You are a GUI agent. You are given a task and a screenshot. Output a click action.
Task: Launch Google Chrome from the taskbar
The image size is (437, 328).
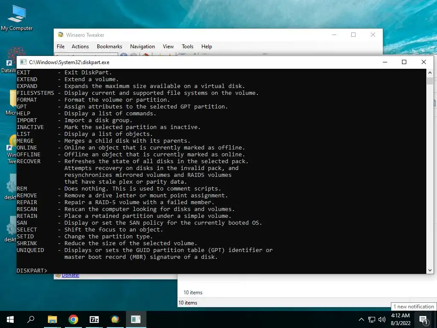click(73, 319)
